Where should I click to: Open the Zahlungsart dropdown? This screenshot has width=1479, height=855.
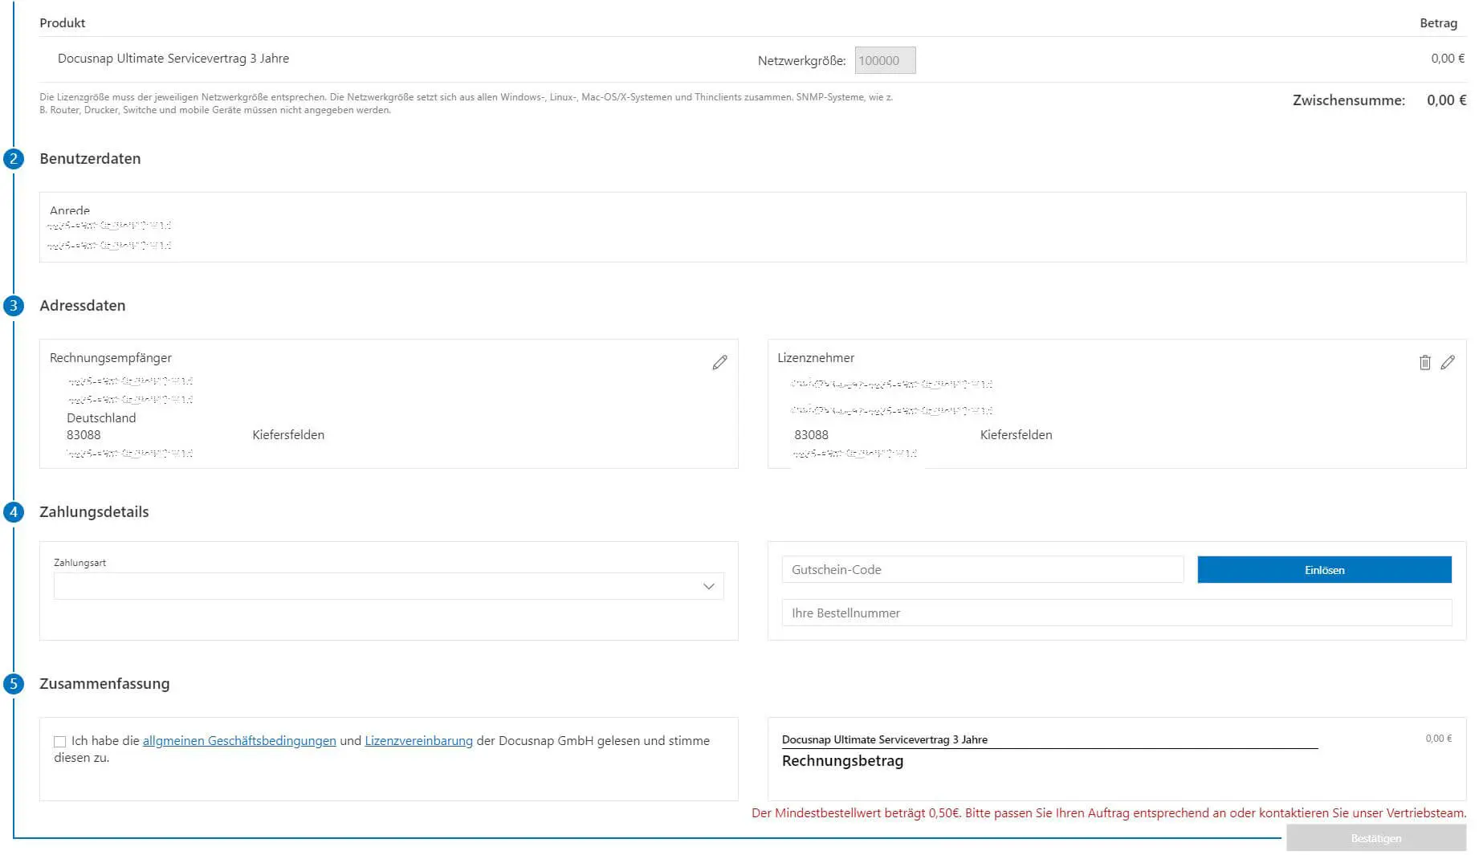click(389, 586)
